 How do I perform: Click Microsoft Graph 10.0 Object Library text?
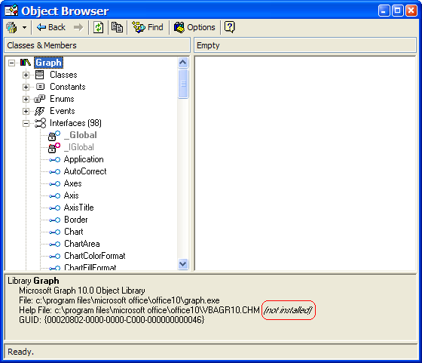[x=82, y=291]
